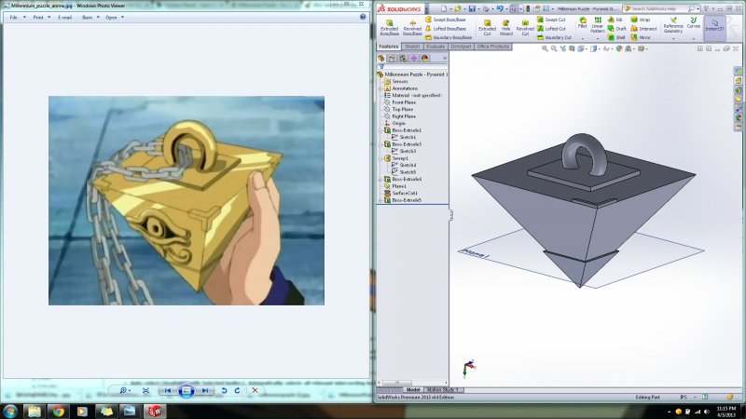The height and width of the screenshot is (419, 746).
Task: Open the Fillet dropdown arrow
Action: tap(583, 38)
